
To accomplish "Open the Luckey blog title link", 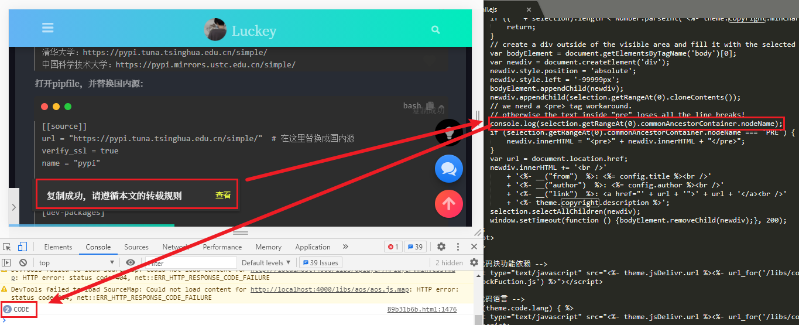I will [x=253, y=30].
